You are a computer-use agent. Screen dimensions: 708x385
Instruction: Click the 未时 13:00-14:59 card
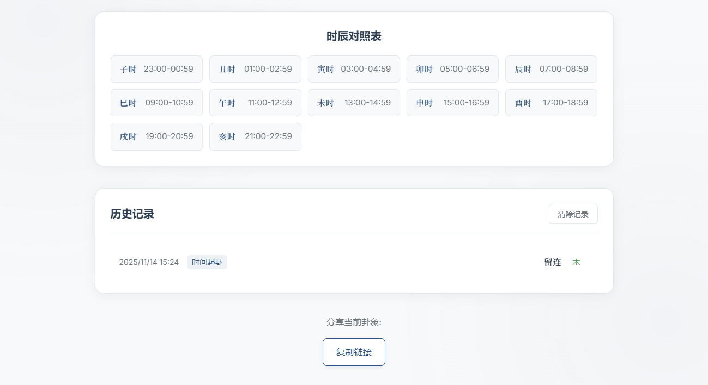click(354, 103)
